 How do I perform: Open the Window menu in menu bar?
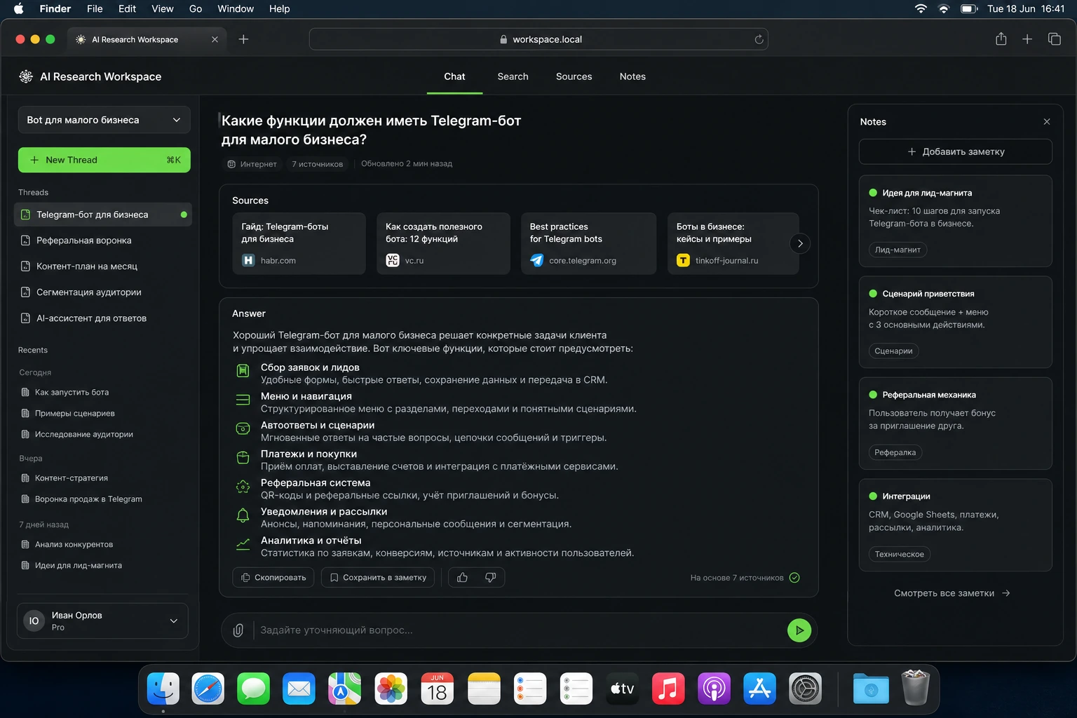pos(236,8)
